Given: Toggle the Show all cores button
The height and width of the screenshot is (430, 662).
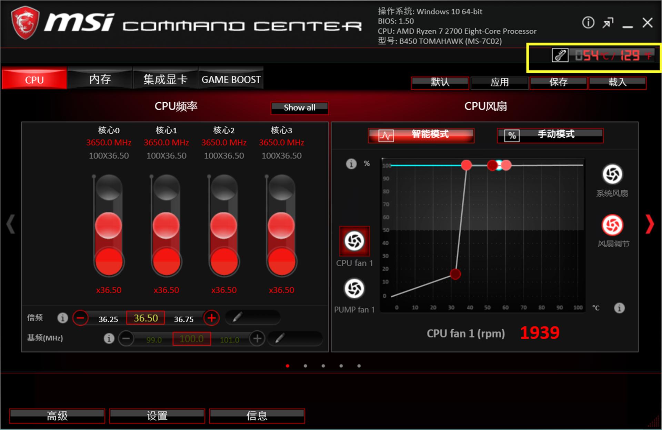Looking at the screenshot, I should pyautogui.click(x=299, y=108).
